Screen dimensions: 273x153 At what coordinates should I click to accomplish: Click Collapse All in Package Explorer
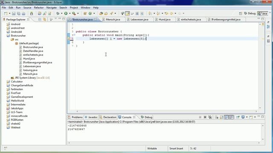click(40, 20)
